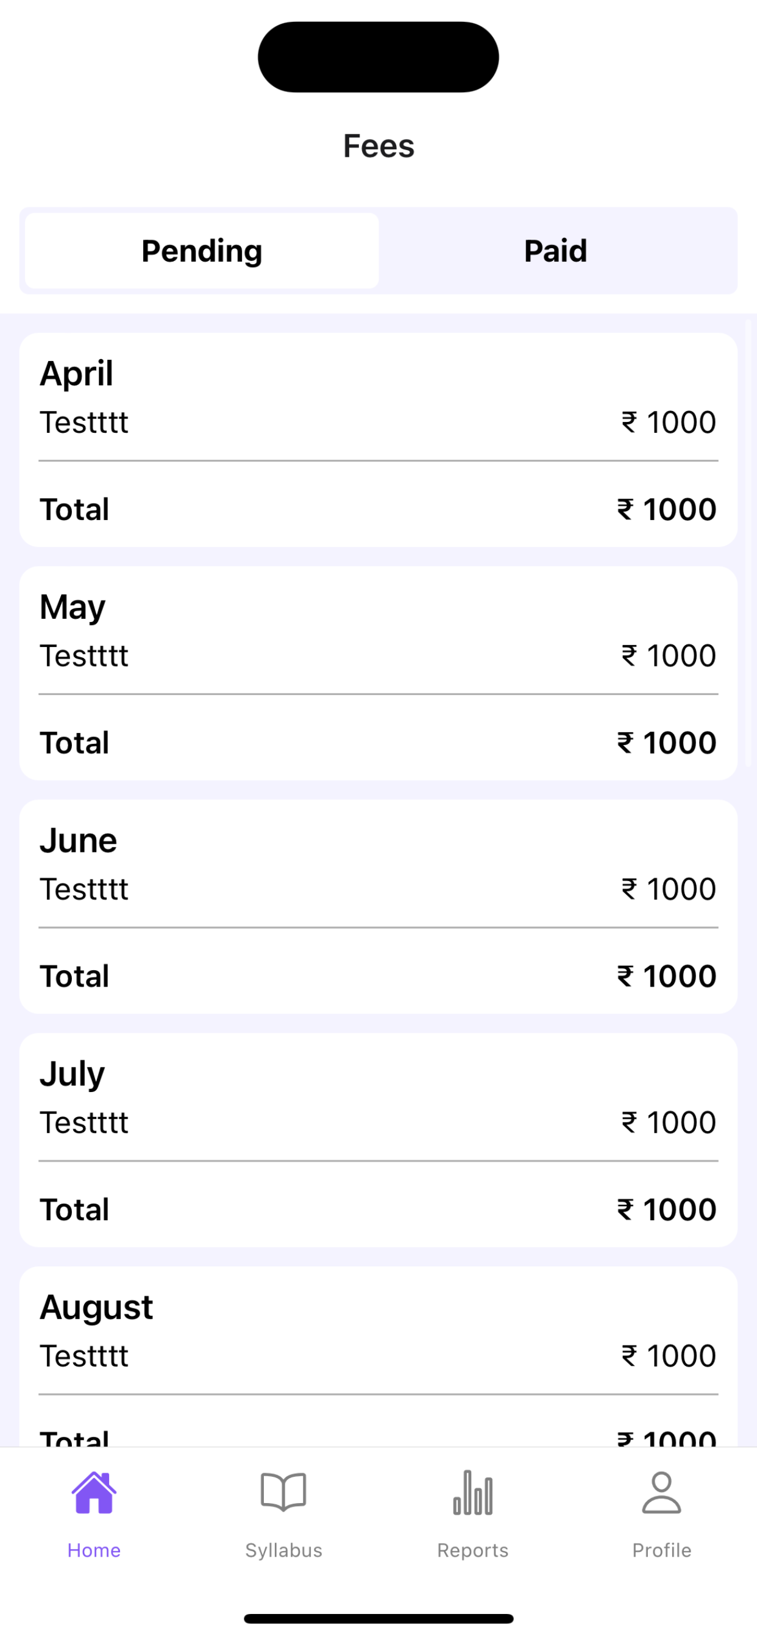The width and height of the screenshot is (757, 1639).
Task: Select the July fee heading
Action: click(72, 1075)
